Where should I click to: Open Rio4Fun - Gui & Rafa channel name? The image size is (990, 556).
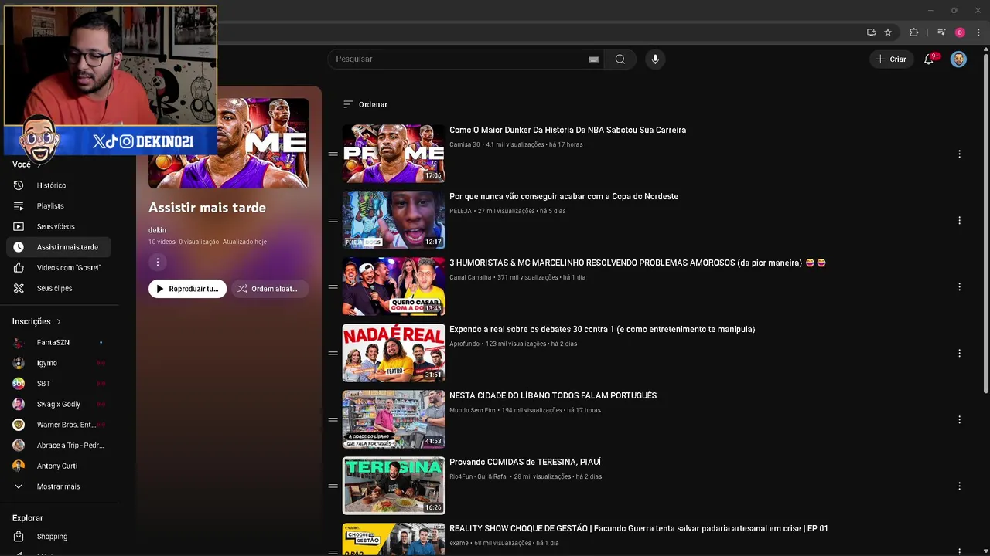coord(478,476)
